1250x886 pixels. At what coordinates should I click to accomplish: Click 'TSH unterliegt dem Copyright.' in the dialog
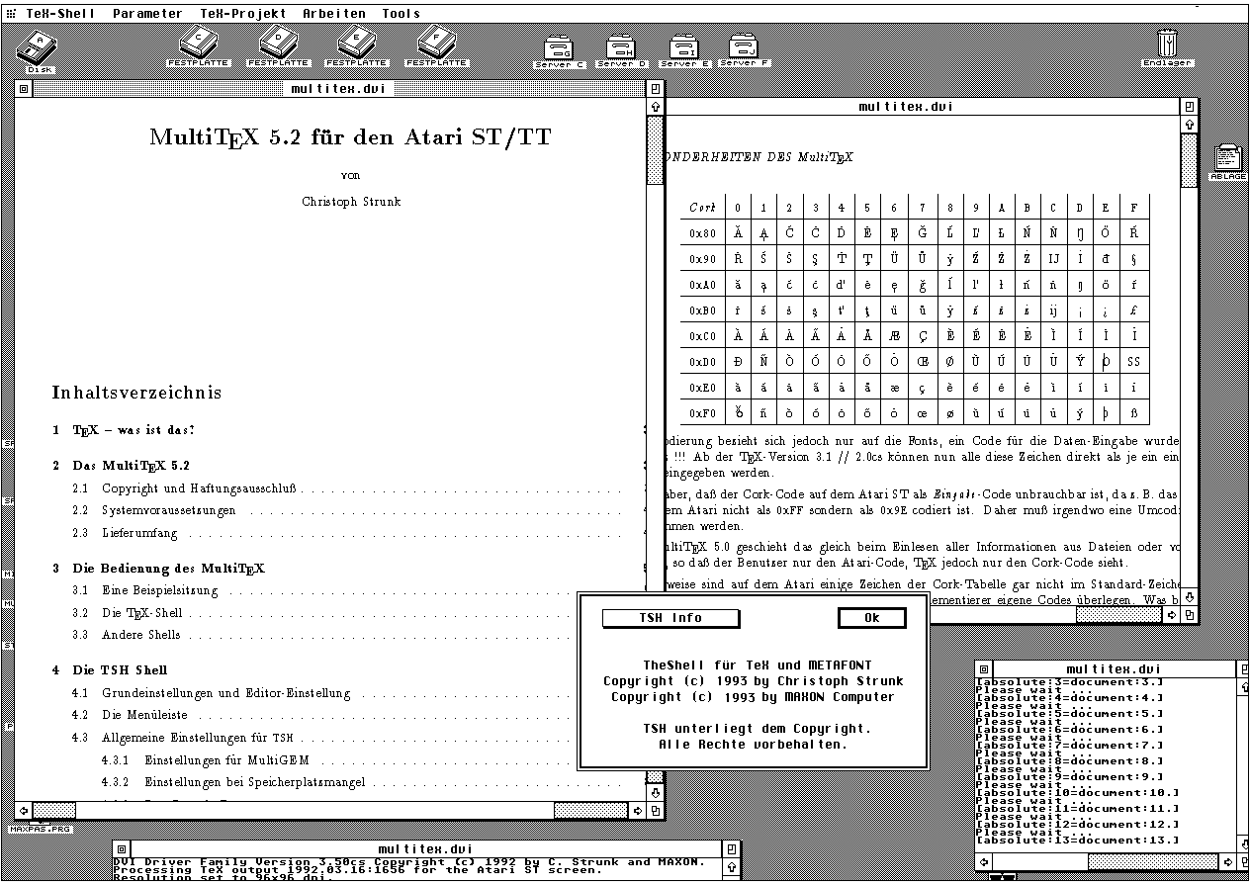tap(757, 729)
